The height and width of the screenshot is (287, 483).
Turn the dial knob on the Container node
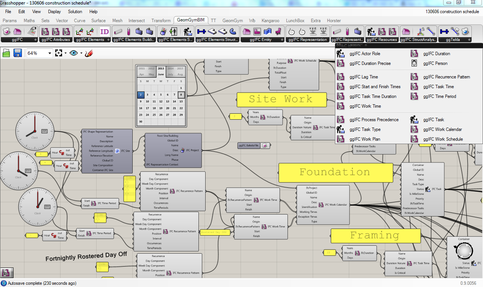(x=465, y=250)
